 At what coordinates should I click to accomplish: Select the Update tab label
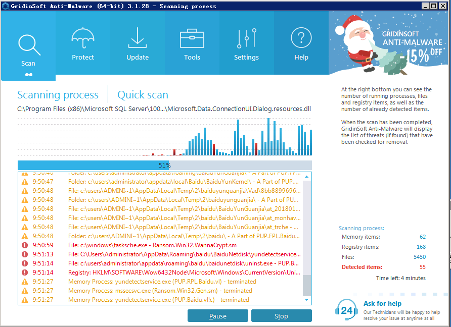(138, 58)
